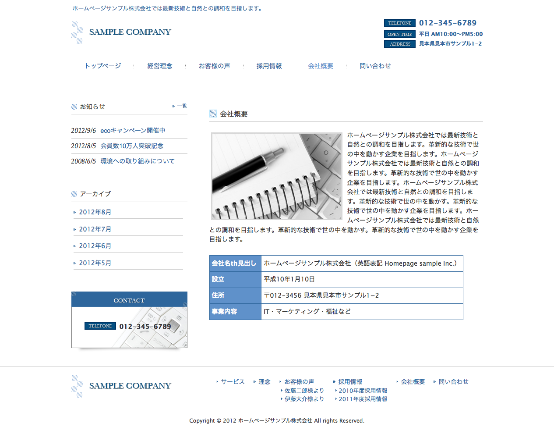Image resolution: width=554 pixels, height=427 pixels.
Task: Click the footer SAMPLE COMPANY logo
Action: pyautogui.click(x=121, y=386)
